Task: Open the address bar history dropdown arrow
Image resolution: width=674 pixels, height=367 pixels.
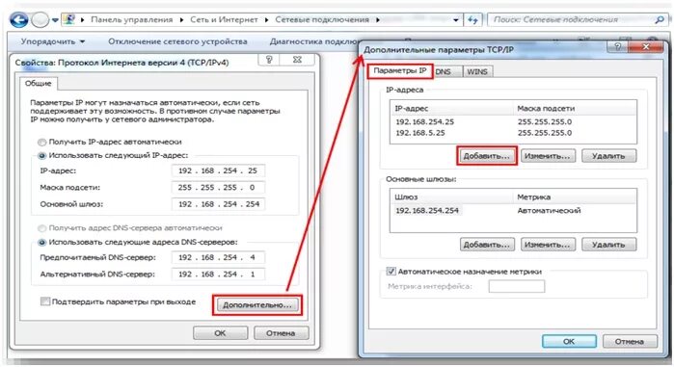Action: coord(456,20)
